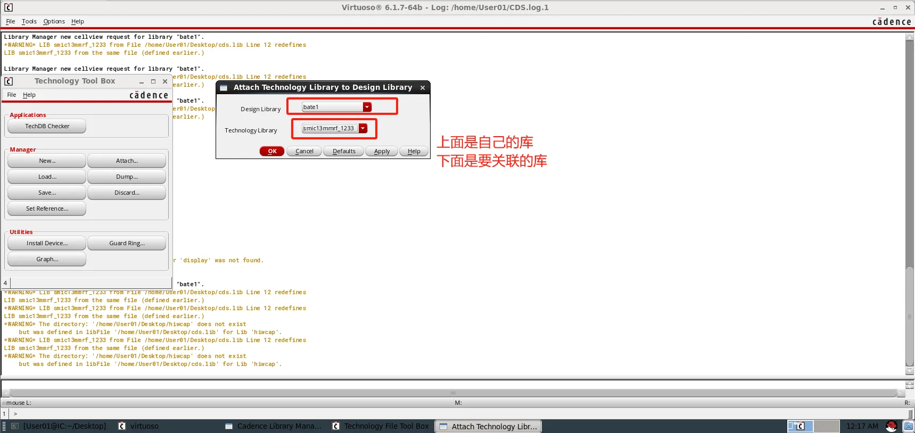Expand the Design Library dropdown
Viewport: 915px width, 433px height.
coord(367,107)
